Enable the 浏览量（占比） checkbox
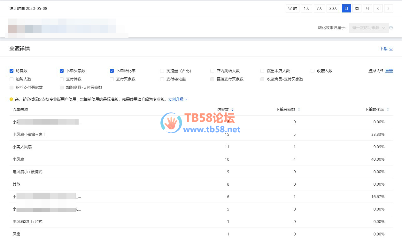The image size is (402, 246). click(x=162, y=71)
